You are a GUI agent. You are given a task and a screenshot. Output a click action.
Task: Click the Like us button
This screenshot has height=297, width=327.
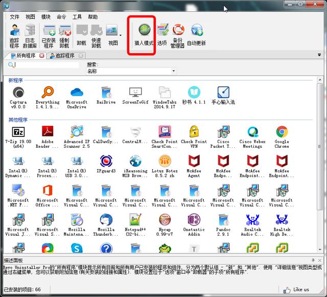(296, 290)
